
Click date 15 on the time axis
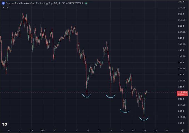point(122,130)
